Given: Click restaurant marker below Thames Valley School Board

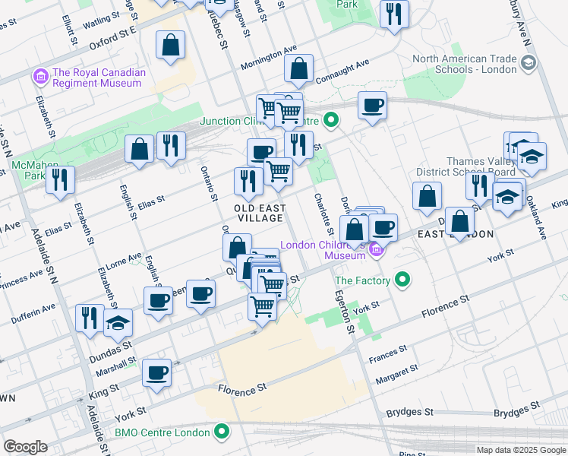Looking at the screenshot, I should point(481,187).
